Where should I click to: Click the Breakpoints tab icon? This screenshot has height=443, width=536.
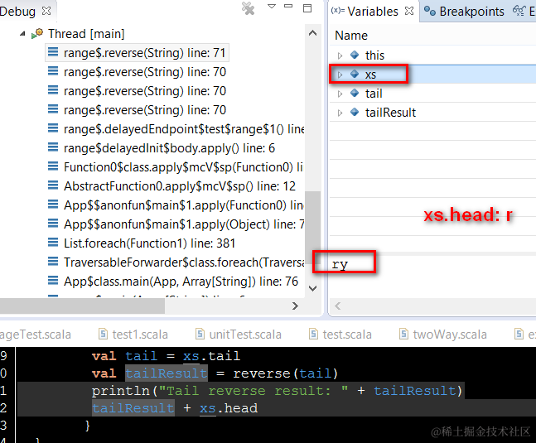(x=430, y=12)
